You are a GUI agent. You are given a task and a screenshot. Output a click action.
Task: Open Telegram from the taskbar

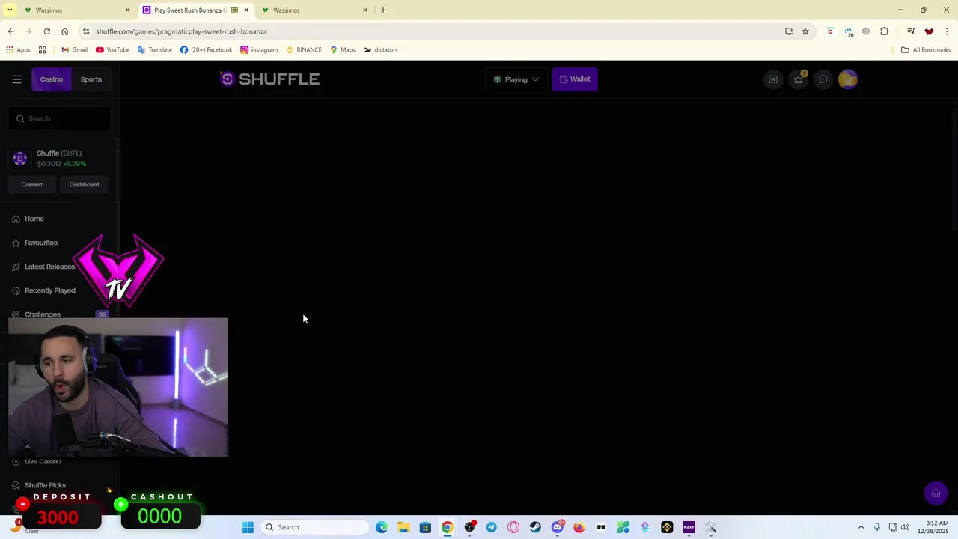point(491,527)
